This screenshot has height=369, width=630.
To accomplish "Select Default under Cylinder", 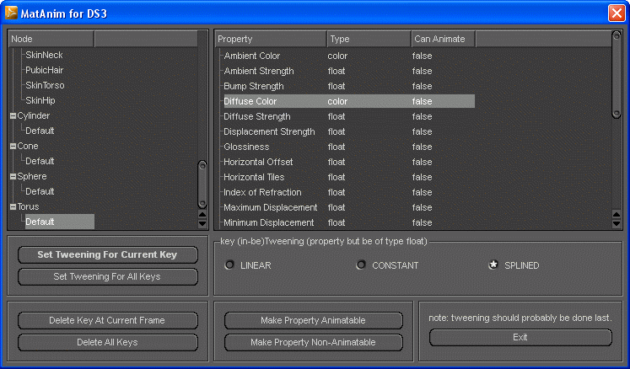I will pos(40,131).
